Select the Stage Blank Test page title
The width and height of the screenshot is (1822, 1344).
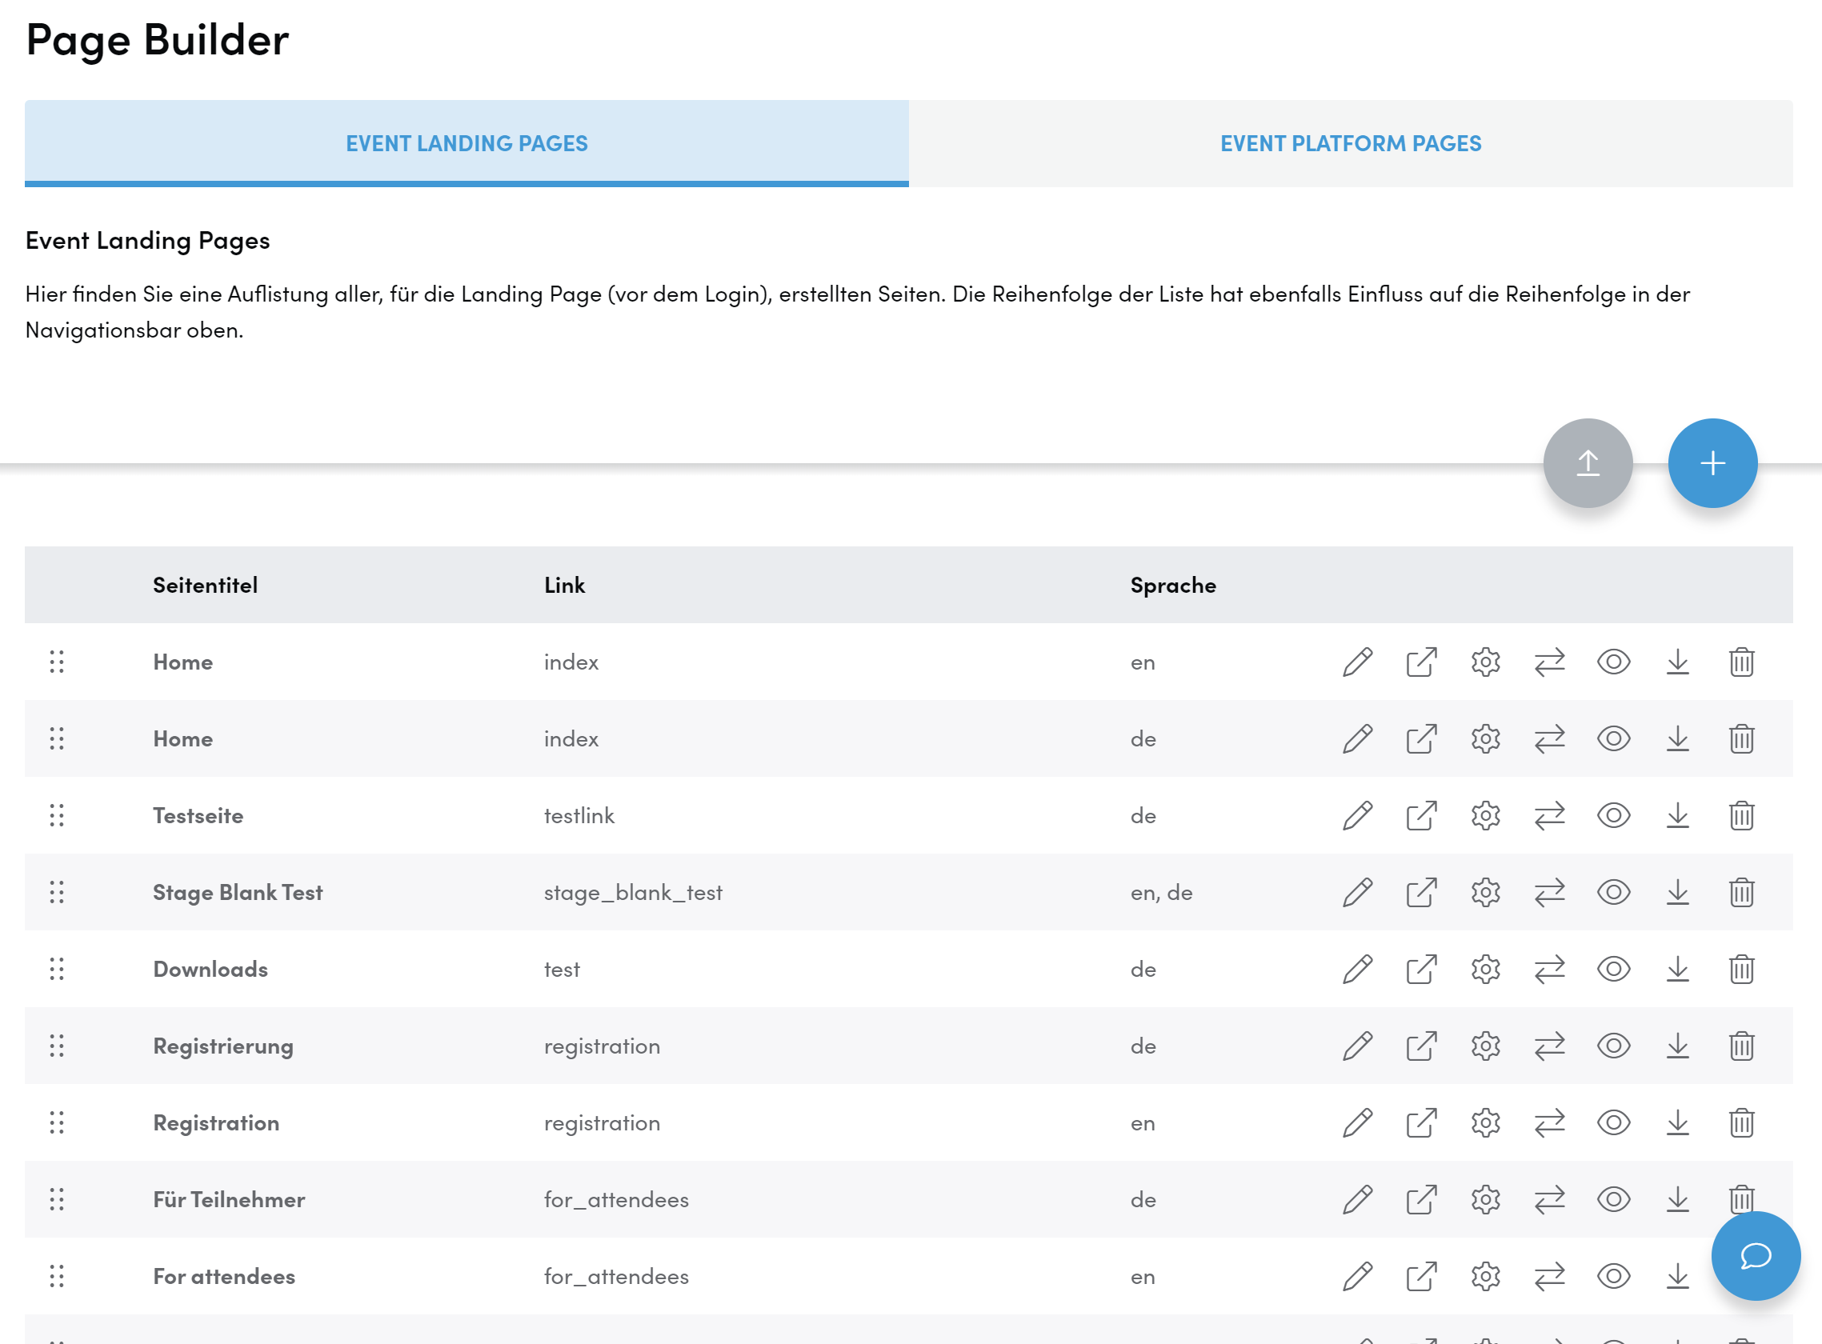(238, 893)
